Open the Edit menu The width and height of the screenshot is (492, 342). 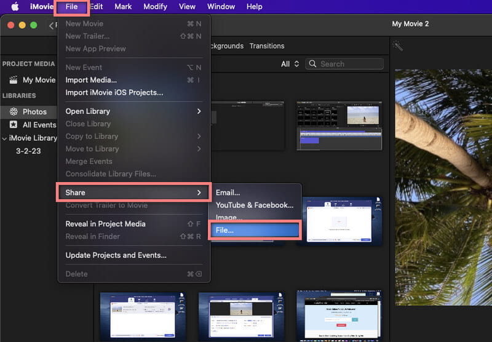(x=97, y=7)
